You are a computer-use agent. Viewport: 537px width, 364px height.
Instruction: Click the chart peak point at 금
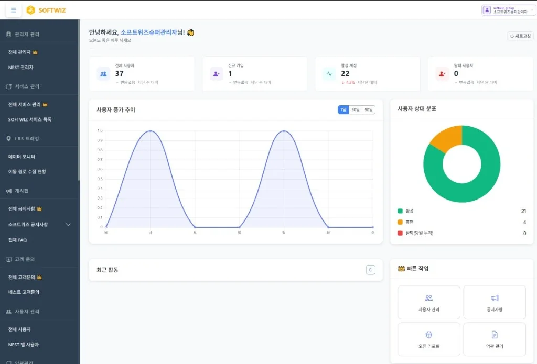(x=151, y=131)
